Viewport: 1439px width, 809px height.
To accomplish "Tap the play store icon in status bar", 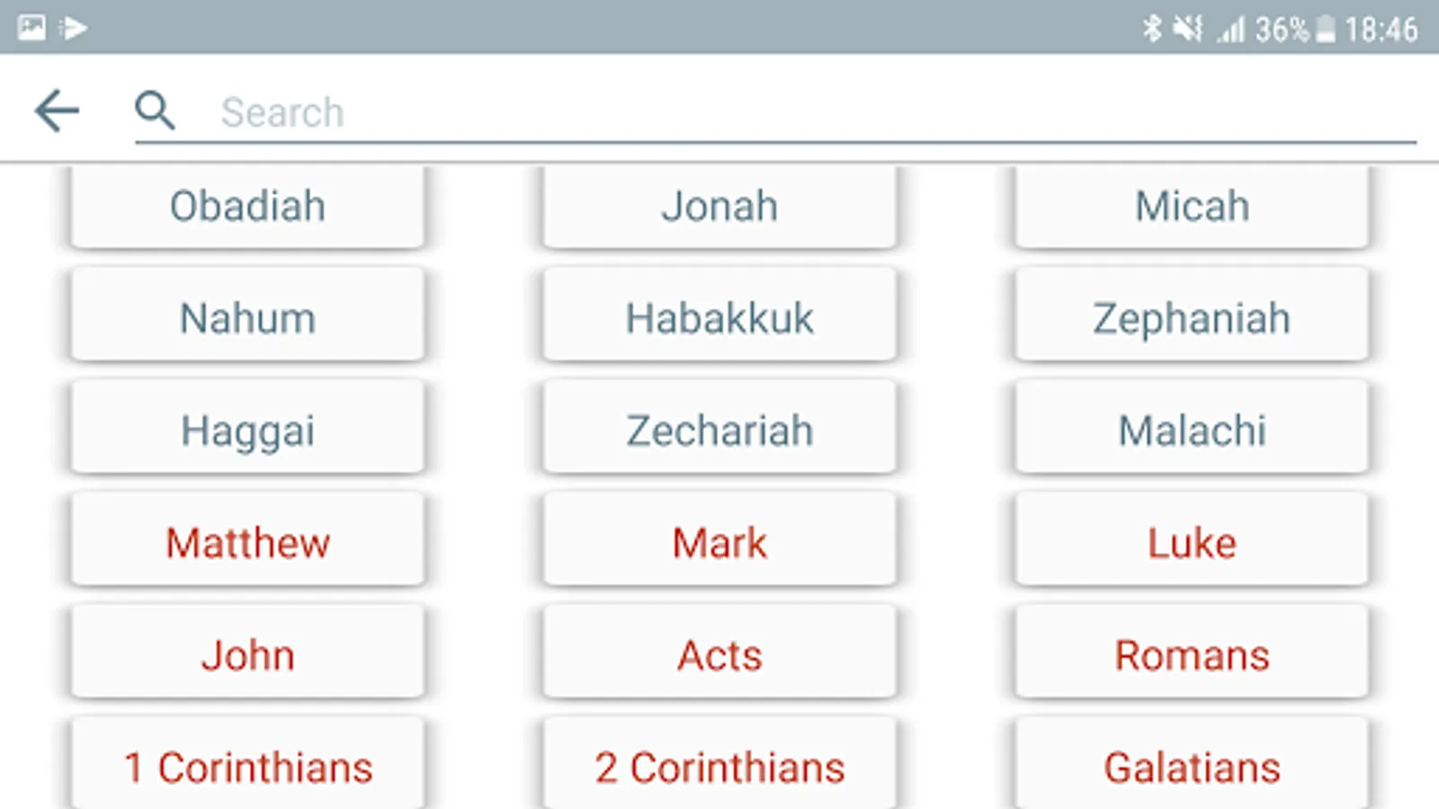I will coord(74,29).
